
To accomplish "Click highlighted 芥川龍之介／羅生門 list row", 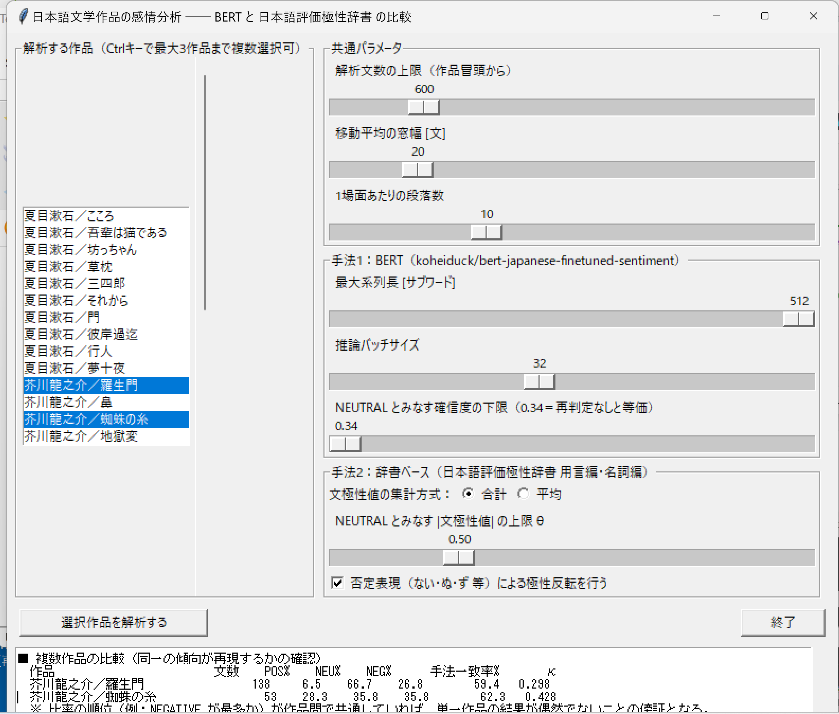I will [106, 385].
